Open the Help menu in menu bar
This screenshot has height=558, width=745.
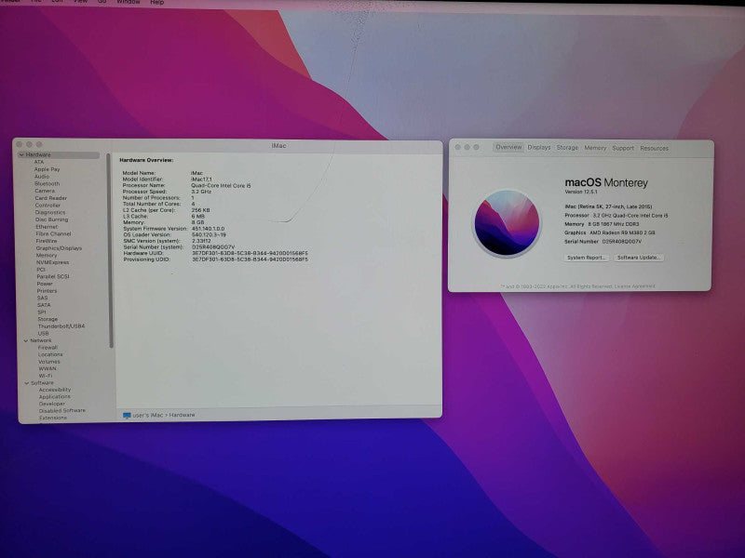[x=156, y=3]
